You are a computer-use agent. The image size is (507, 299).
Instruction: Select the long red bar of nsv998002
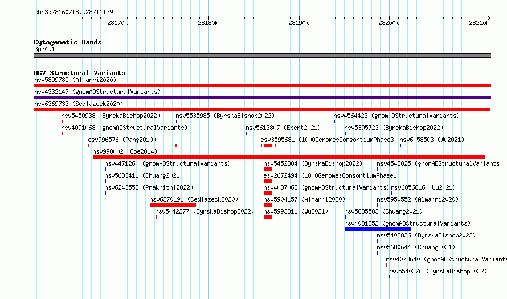(x=289, y=157)
